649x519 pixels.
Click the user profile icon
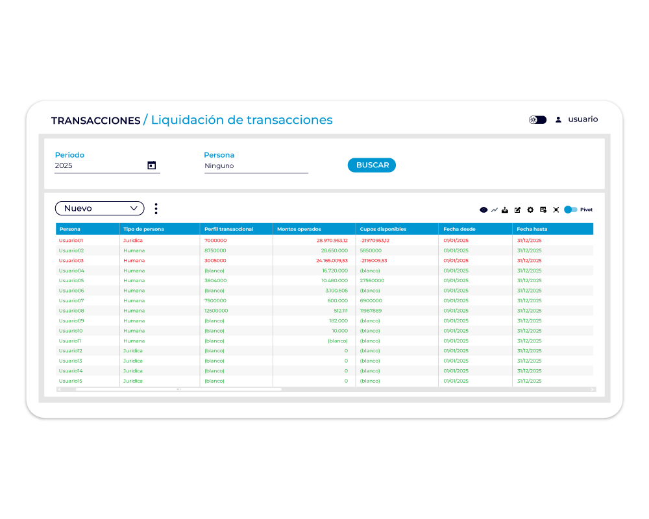[x=558, y=119]
